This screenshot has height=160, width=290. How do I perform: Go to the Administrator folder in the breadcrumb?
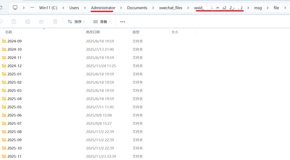pos(103,8)
